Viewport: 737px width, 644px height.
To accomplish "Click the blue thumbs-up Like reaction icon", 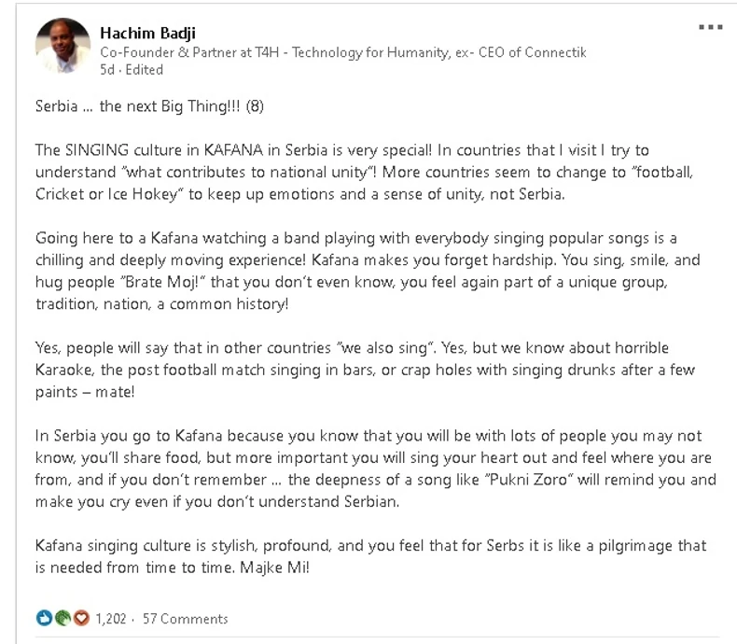I will pos(43,618).
